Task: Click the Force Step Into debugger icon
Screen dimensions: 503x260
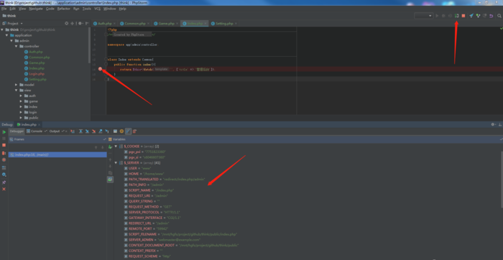Action: [x=93, y=131]
